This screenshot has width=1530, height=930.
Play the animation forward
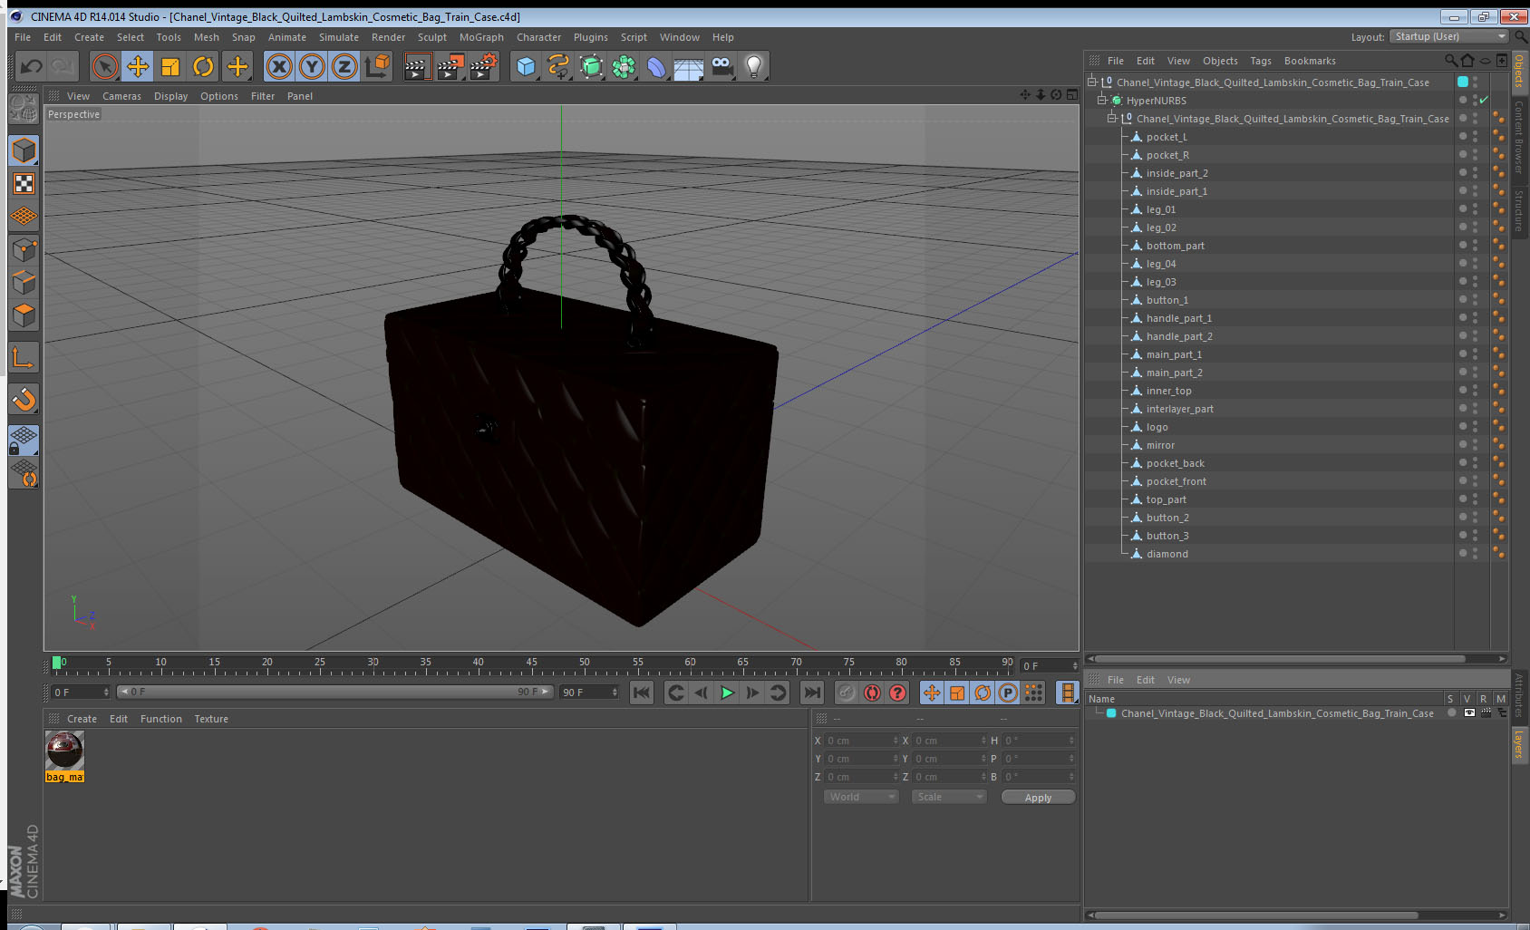coord(727,693)
